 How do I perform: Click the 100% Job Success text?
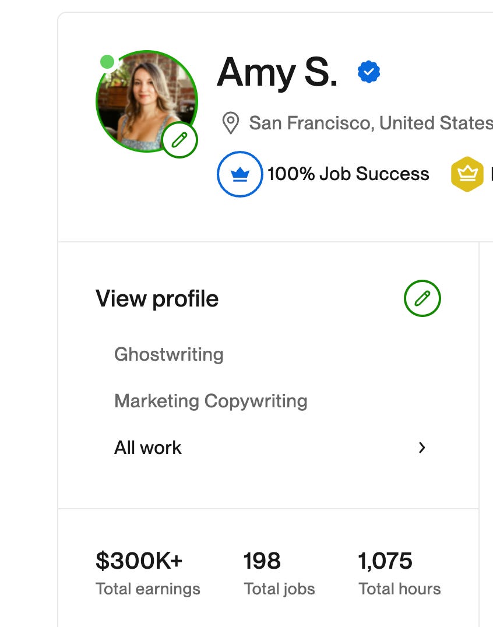pos(348,174)
